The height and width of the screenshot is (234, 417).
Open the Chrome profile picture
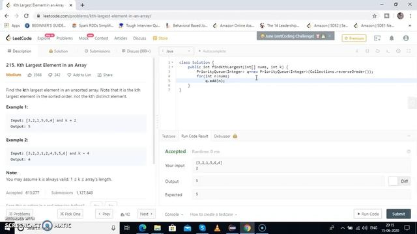coord(400,16)
